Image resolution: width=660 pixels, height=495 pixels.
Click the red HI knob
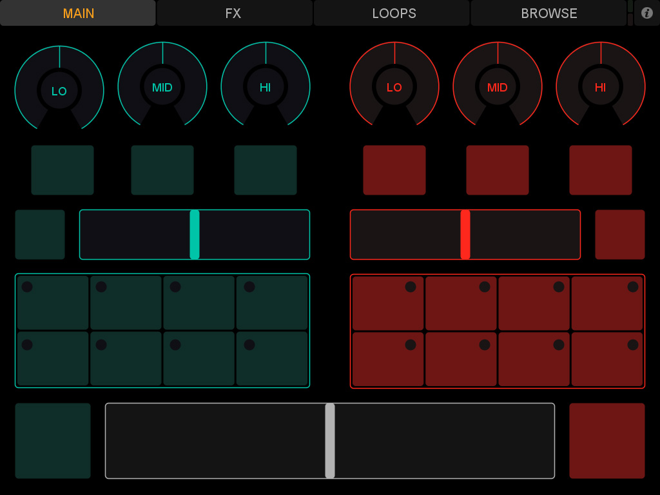coord(601,87)
